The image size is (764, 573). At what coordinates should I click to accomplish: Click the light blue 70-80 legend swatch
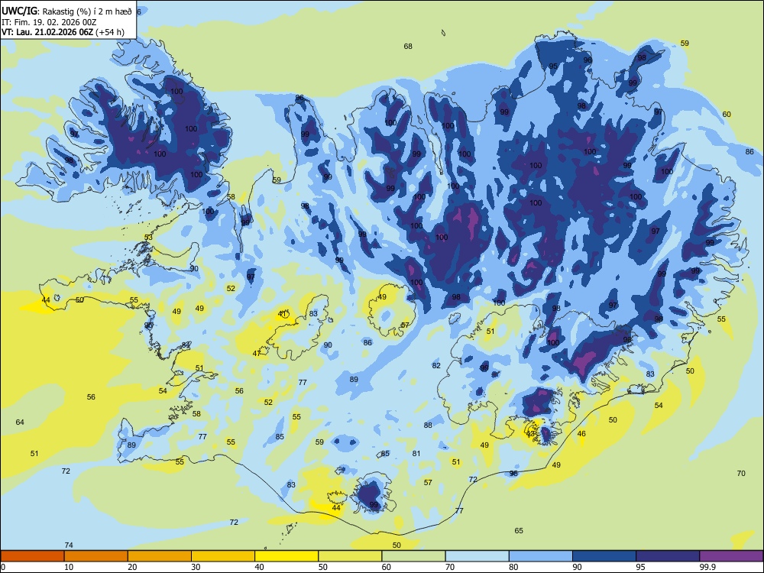click(477, 556)
